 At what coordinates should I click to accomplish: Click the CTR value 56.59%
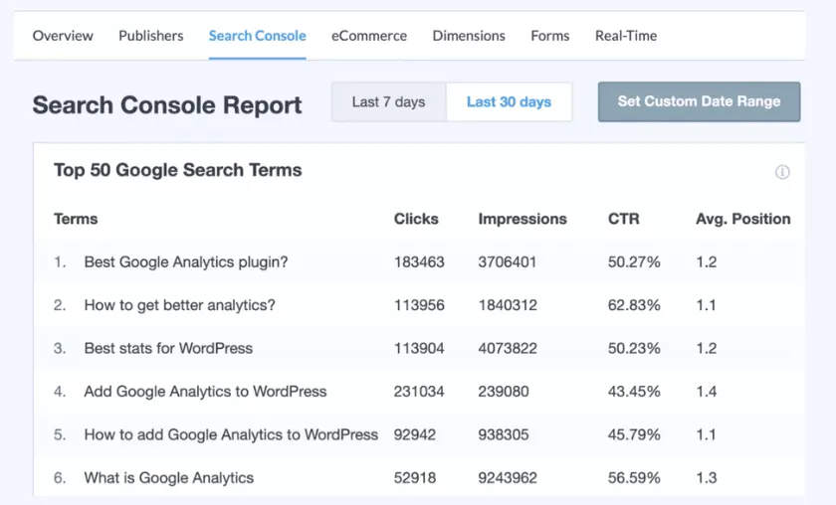coord(634,478)
